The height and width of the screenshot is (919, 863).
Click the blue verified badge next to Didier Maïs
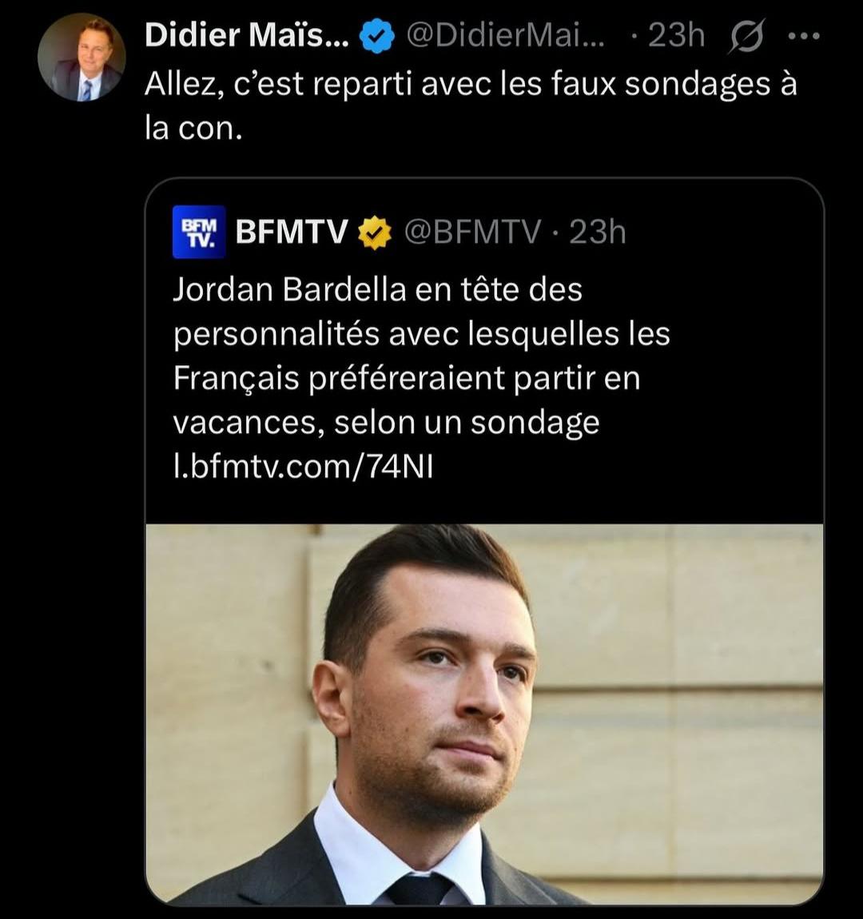pos(376,36)
